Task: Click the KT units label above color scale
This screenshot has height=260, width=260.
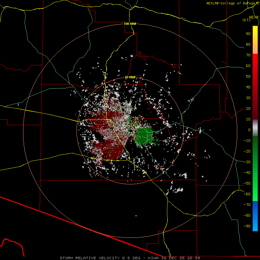Action: click(x=247, y=20)
